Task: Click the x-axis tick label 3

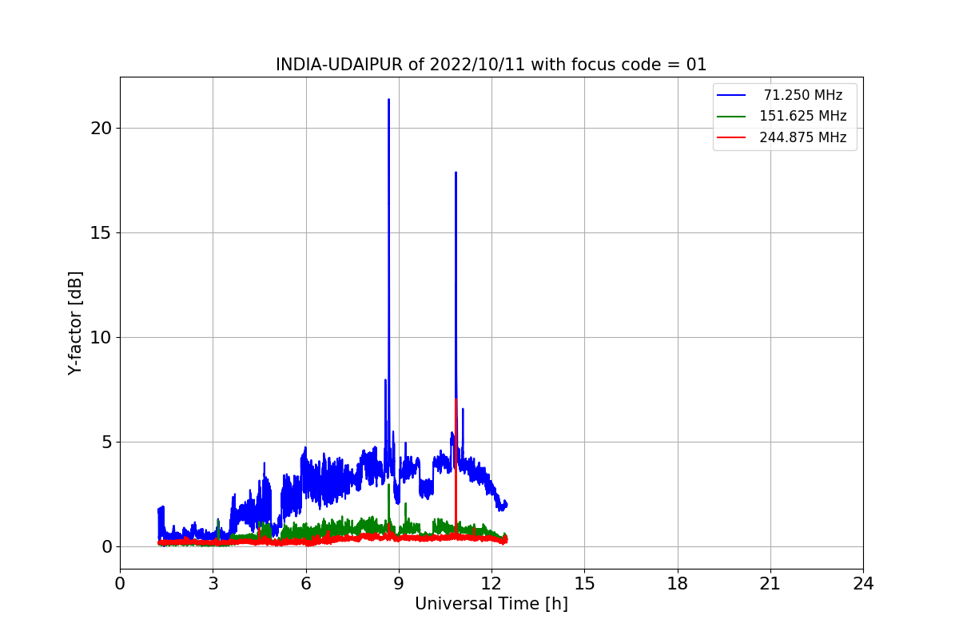Action: pyautogui.click(x=213, y=584)
